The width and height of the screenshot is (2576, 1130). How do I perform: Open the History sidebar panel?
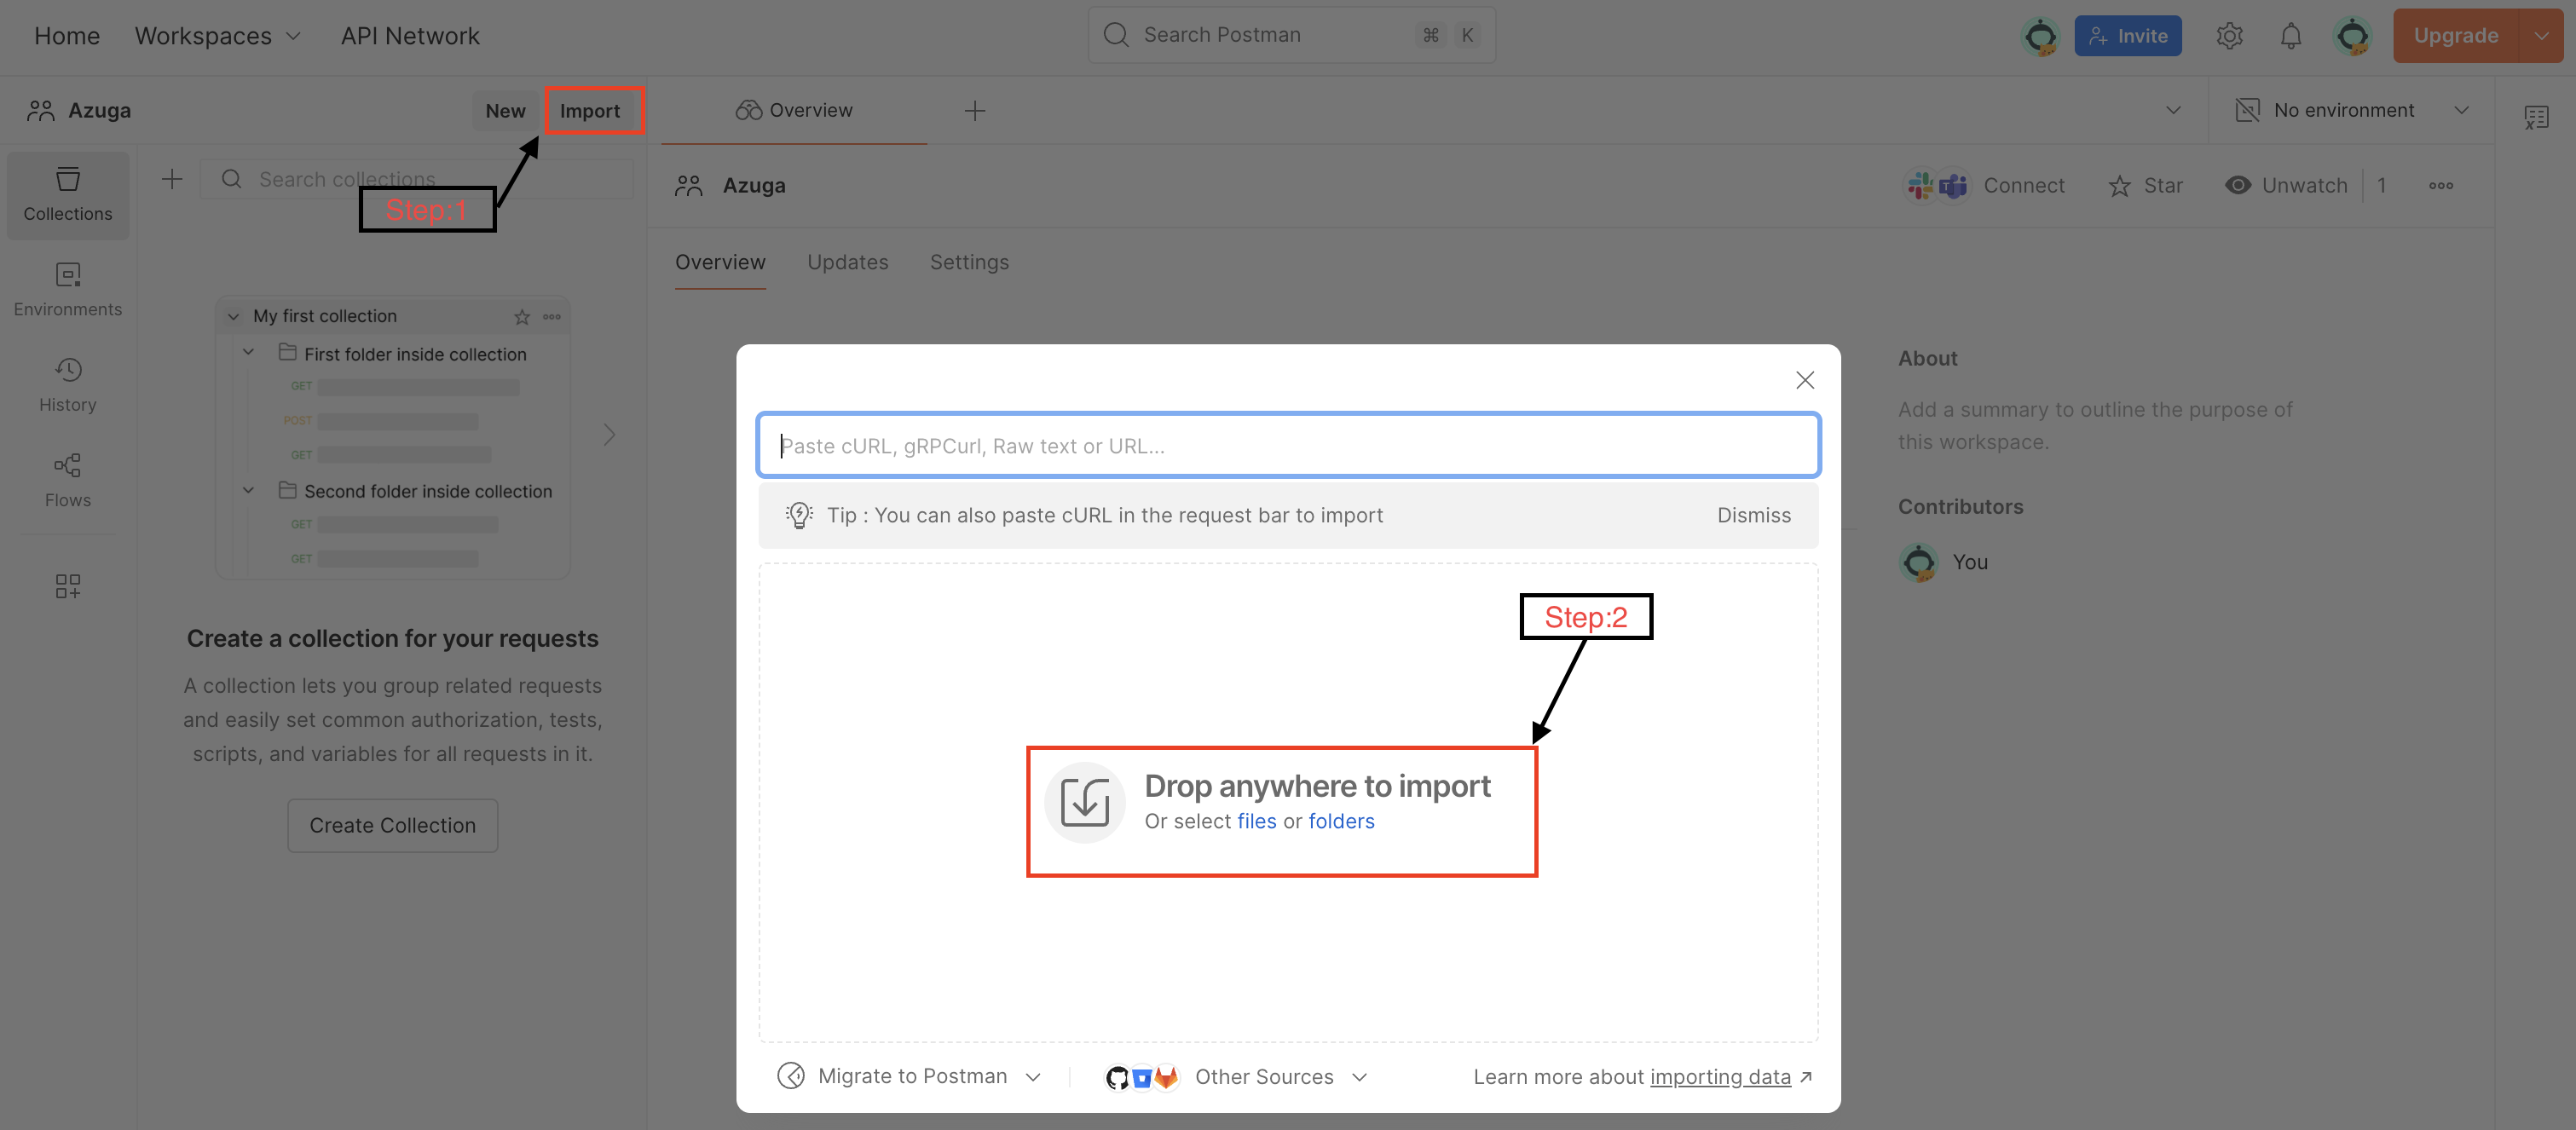[x=68, y=384]
